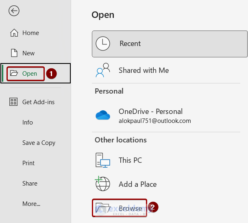Click the New document icon
The image size is (248, 223).
(14, 53)
